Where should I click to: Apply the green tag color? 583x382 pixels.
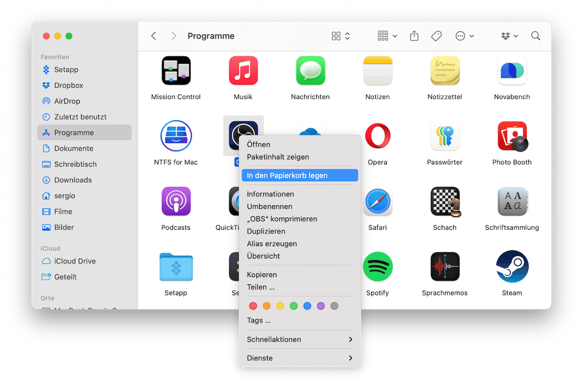pyautogui.click(x=294, y=306)
